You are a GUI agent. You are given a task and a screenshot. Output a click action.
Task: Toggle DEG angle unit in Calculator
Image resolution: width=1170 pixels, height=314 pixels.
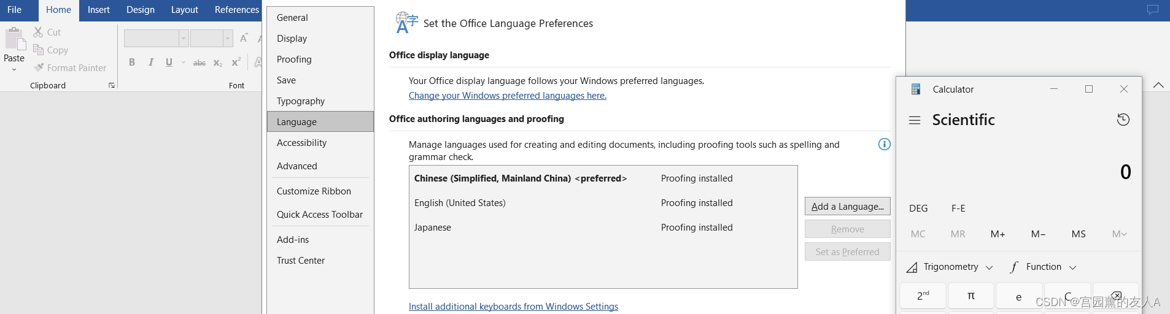[918, 208]
